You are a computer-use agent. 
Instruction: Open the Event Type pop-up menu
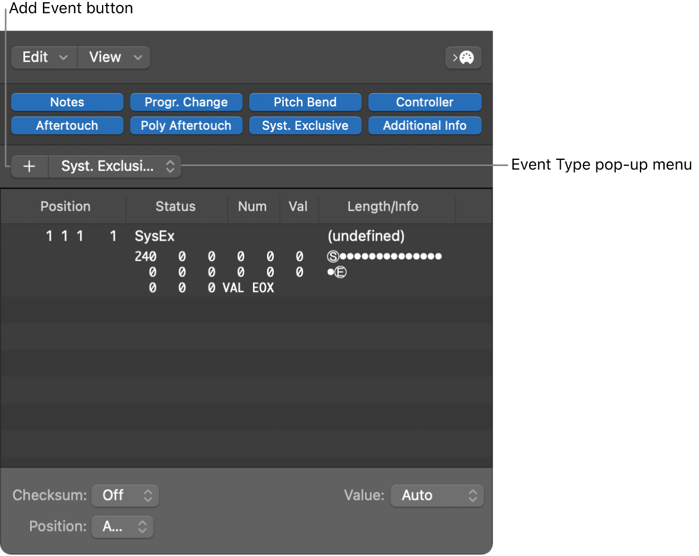(114, 166)
